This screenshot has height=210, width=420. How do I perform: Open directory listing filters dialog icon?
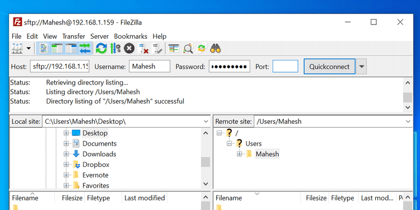click(174, 49)
